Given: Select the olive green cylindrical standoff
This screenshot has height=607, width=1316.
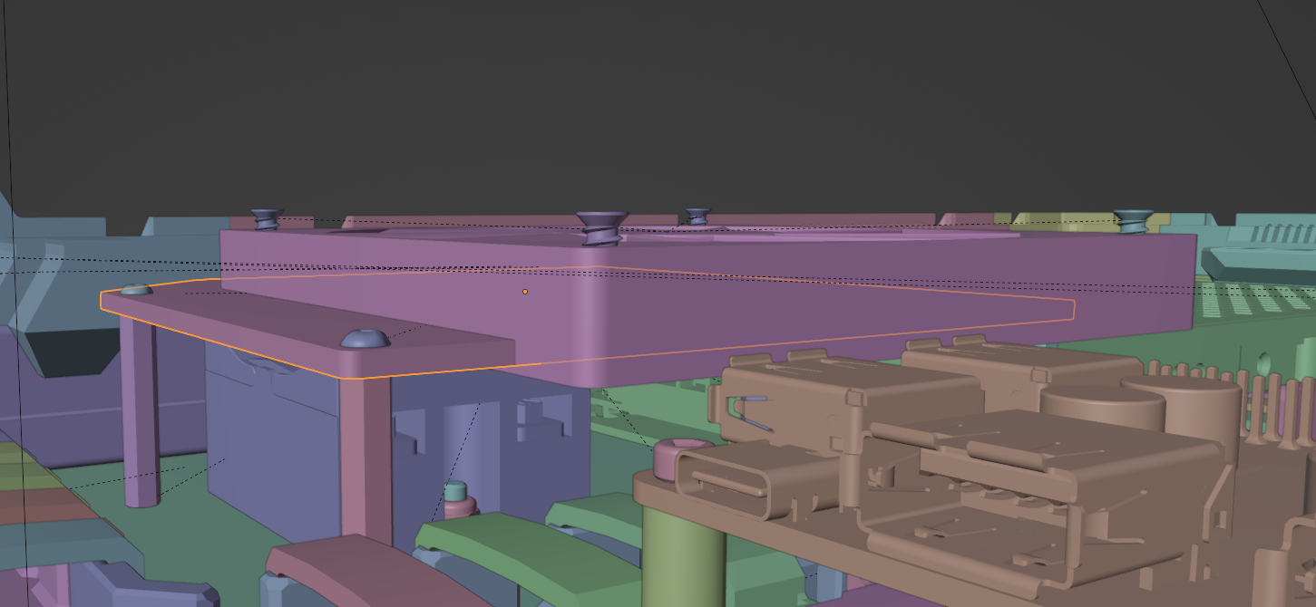Looking at the screenshot, I should [684, 557].
